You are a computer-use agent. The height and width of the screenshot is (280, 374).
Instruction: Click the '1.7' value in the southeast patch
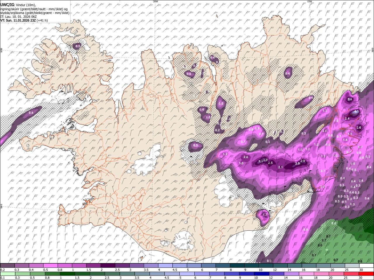pos(265,215)
